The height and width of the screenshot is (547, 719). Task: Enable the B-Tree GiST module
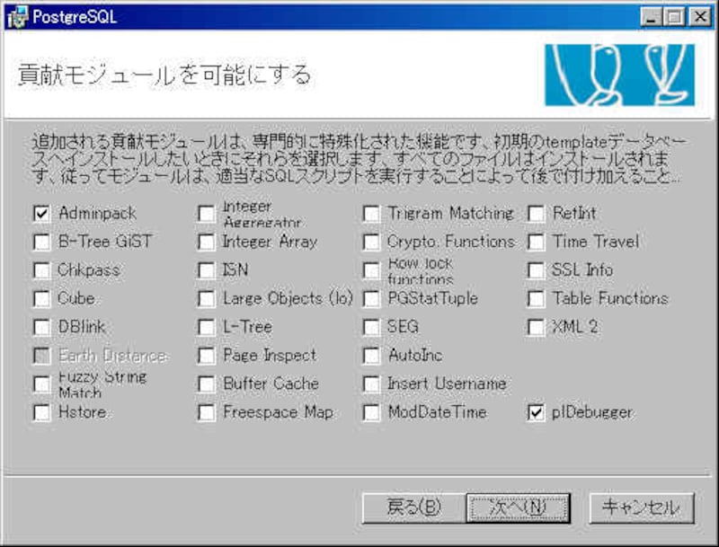41,242
